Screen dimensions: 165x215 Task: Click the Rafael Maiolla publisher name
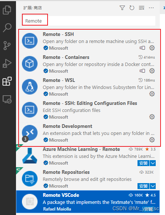(x=57, y=209)
